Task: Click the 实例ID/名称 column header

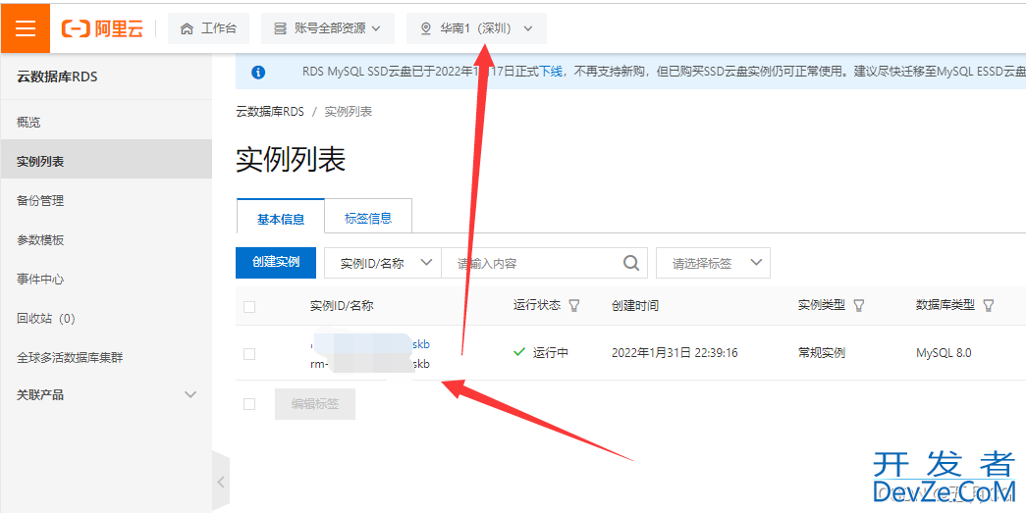Action: click(342, 305)
